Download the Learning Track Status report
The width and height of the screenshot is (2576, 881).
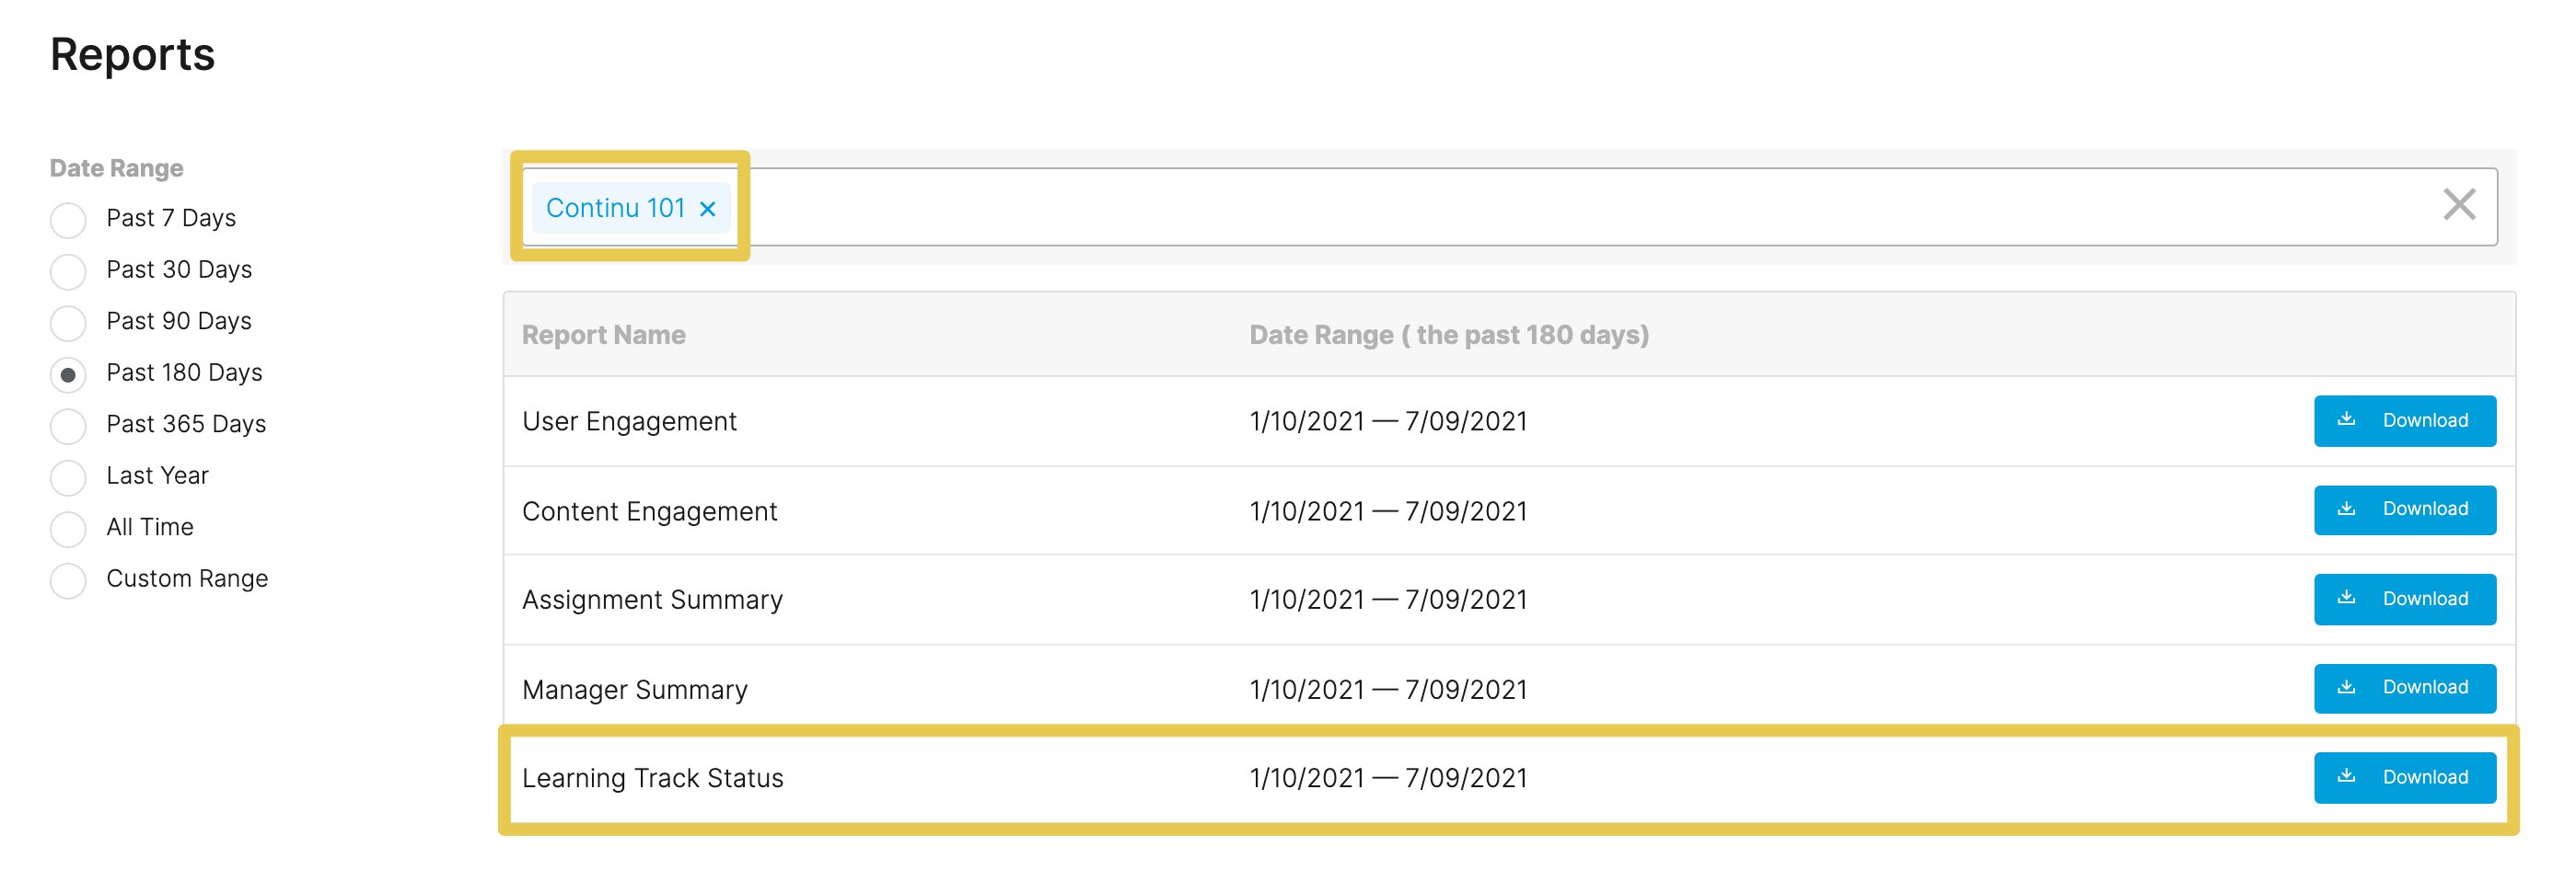coord(2404,777)
